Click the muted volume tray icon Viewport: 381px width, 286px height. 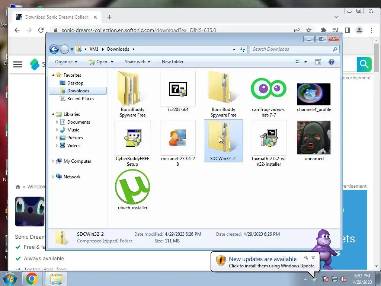pos(343,279)
